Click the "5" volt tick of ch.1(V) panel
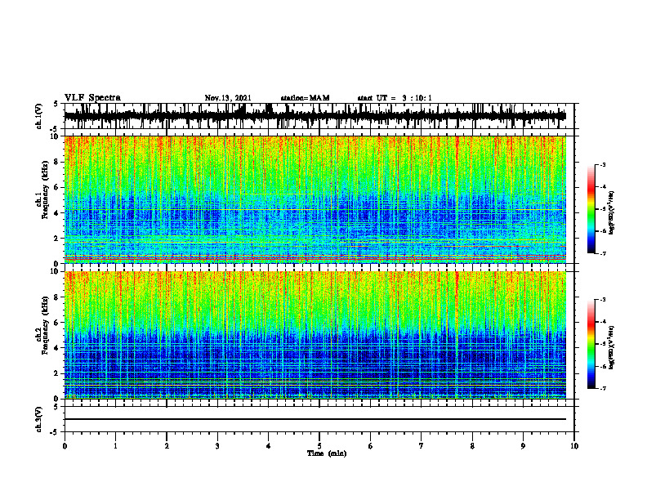The height and width of the screenshot is (500, 647). click(56, 104)
